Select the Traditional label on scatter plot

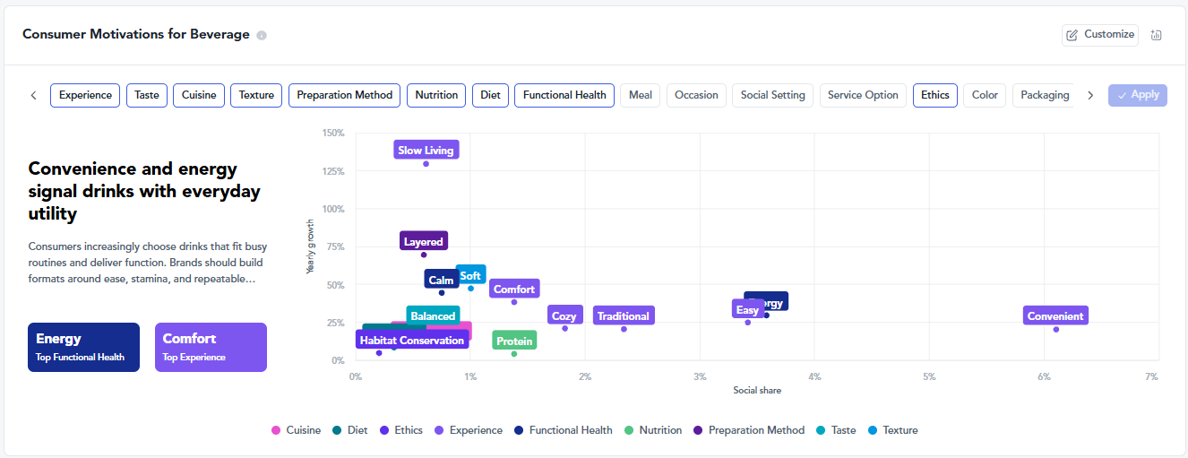pyautogui.click(x=624, y=315)
